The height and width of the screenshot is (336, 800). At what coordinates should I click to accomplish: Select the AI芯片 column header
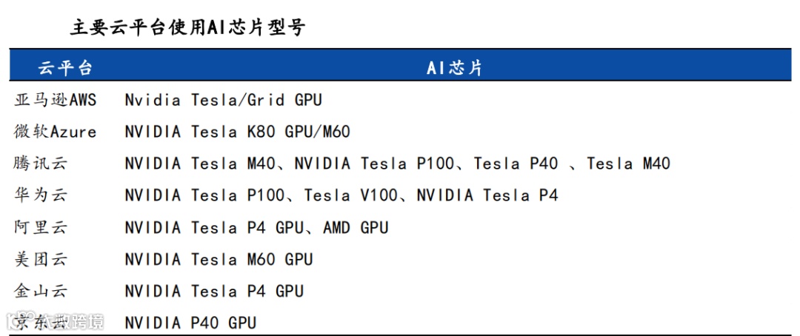coord(455,68)
